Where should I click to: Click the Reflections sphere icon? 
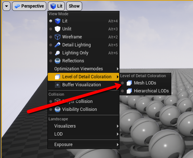pos(58,61)
